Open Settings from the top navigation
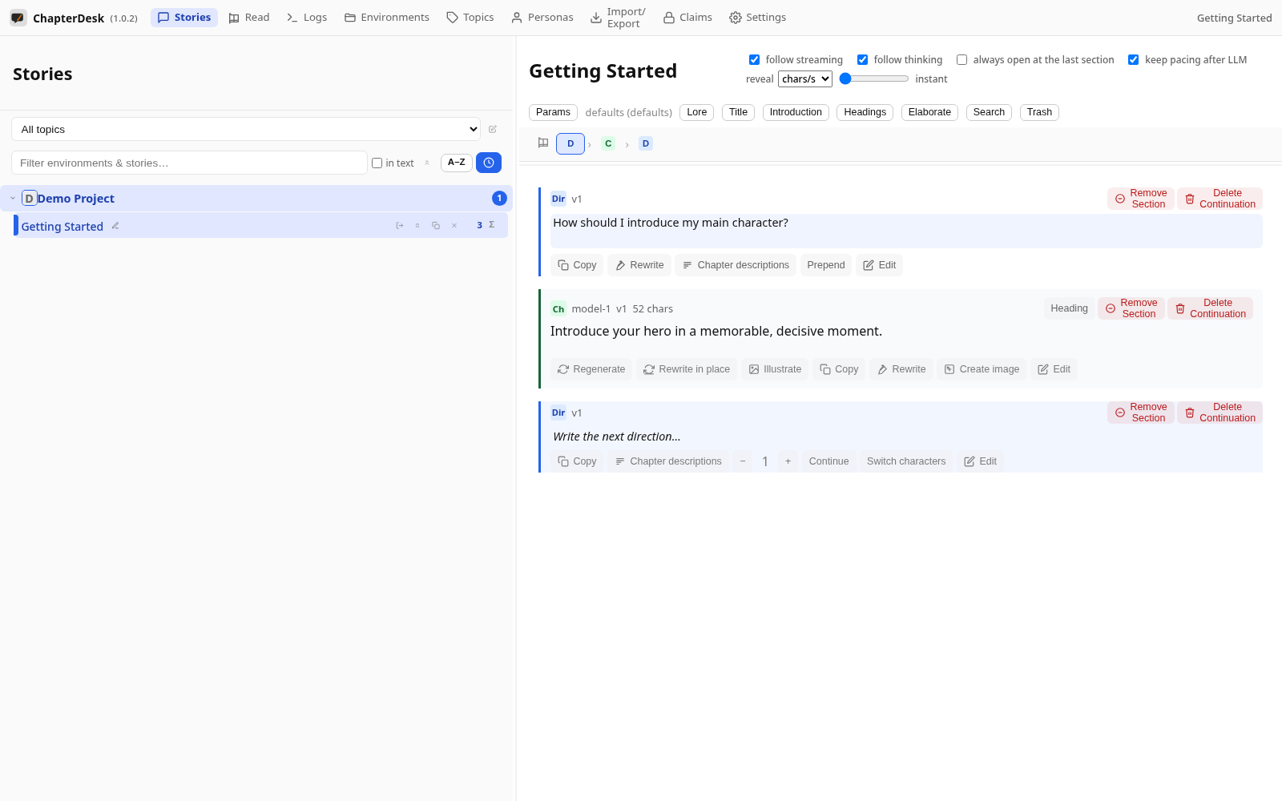 click(x=758, y=18)
